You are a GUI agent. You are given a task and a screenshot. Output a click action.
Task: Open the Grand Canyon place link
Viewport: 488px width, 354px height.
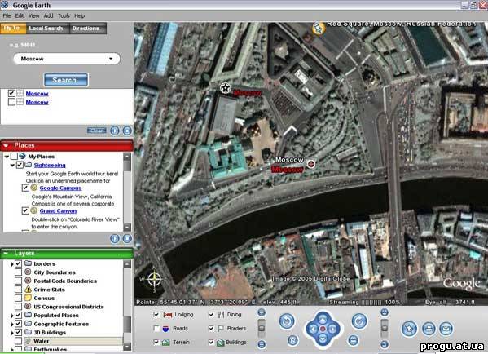click(x=58, y=211)
